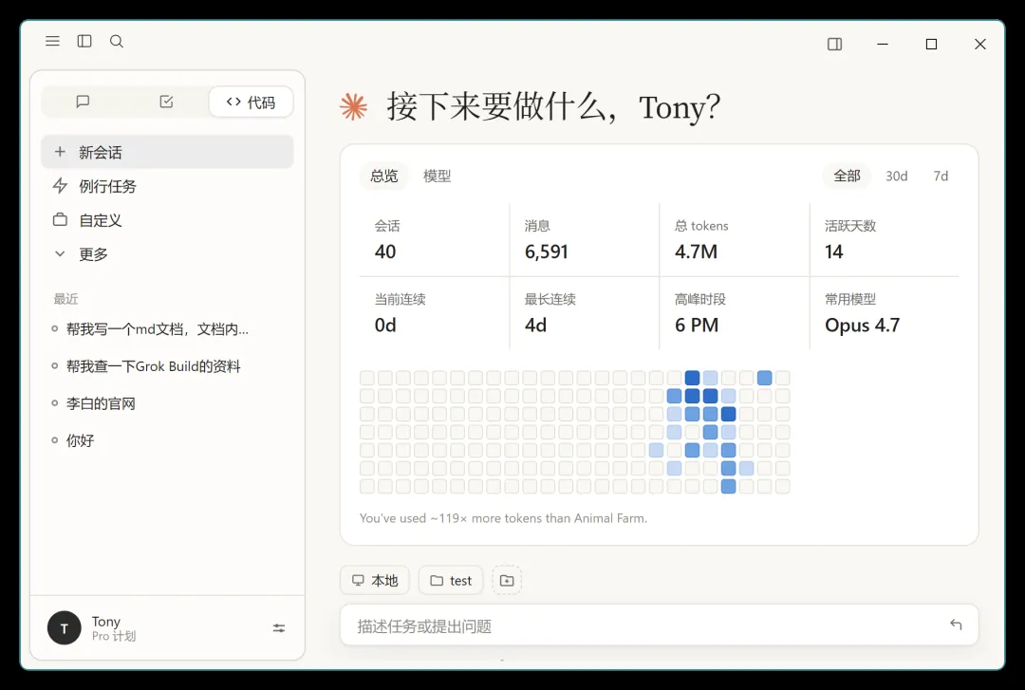
Task: Click the add folder icon
Action: 507,580
